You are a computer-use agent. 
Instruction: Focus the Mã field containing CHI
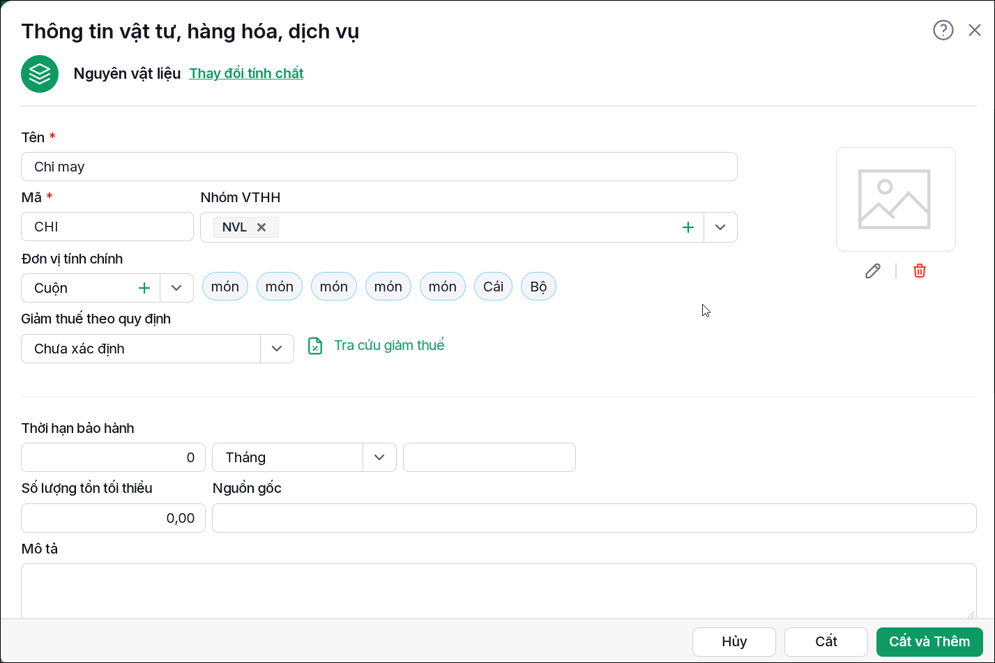tap(107, 227)
